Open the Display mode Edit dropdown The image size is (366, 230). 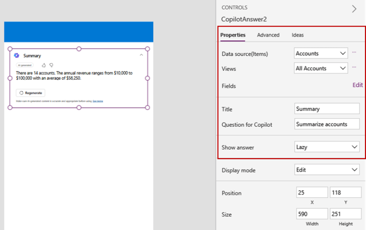pos(327,170)
